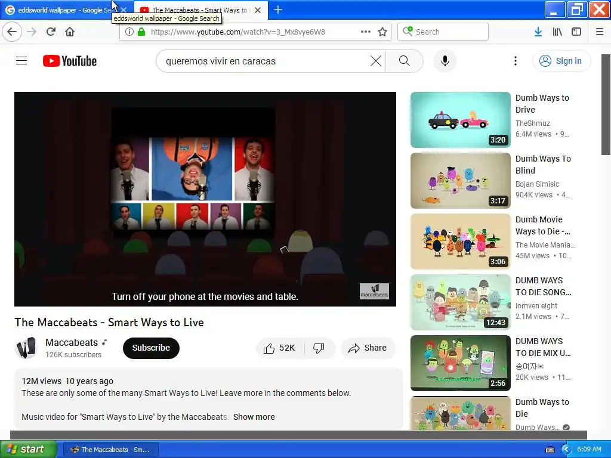Click Dumb Movie Ways to Die title
This screenshot has height=458, width=611.
[543, 225]
